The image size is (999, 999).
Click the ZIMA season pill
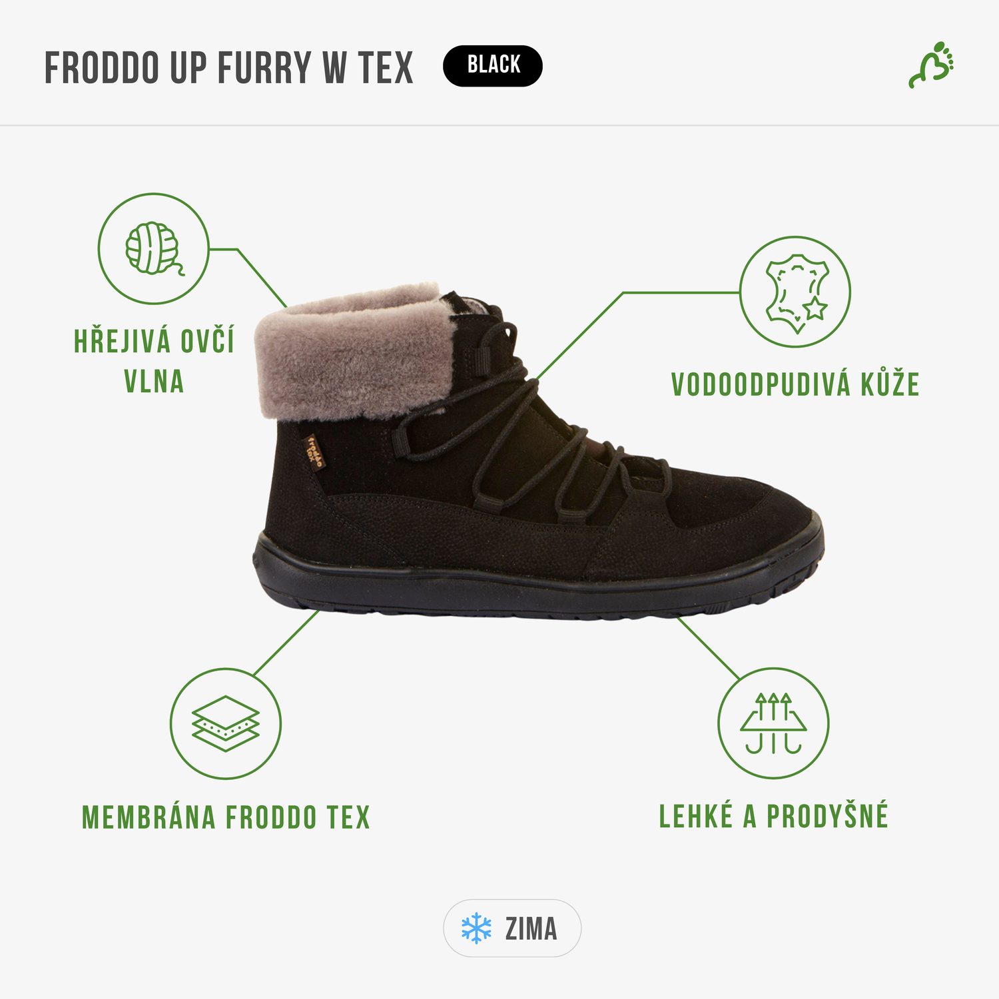click(x=512, y=928)
